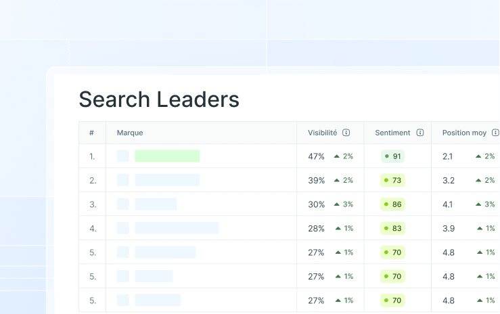Click the brand logo placeholder in row 1
The height and width of the screenshot is (314, 500).
pos(122,156)
